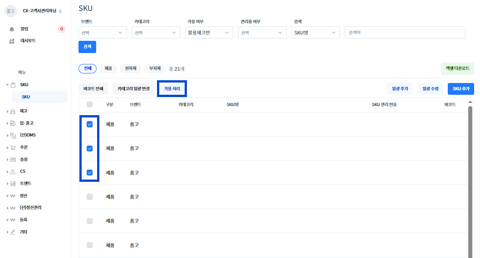Collapse sidebar with double-chevron icon
The height and width of the screenshot is (258, 480).
60,11
